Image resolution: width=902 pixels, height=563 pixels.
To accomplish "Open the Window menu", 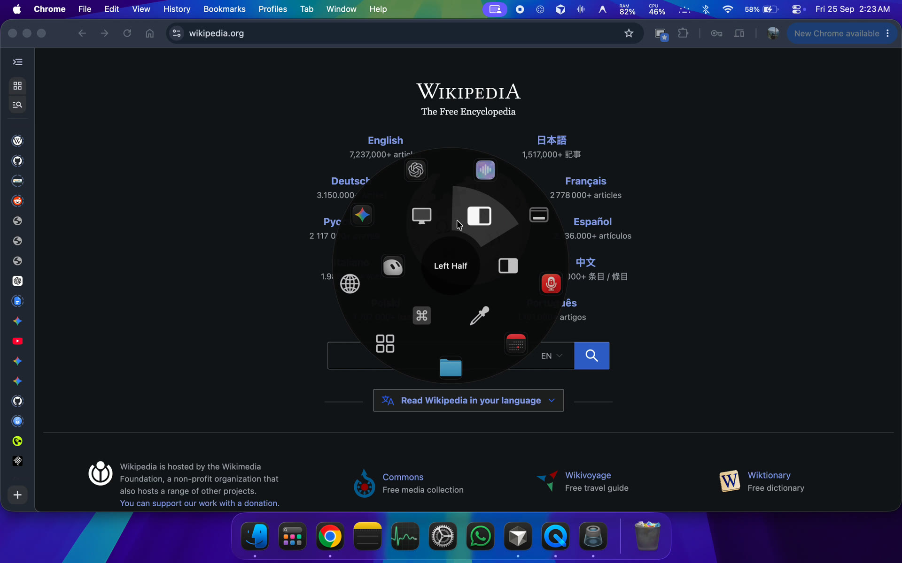I will [x=341, y=9].
